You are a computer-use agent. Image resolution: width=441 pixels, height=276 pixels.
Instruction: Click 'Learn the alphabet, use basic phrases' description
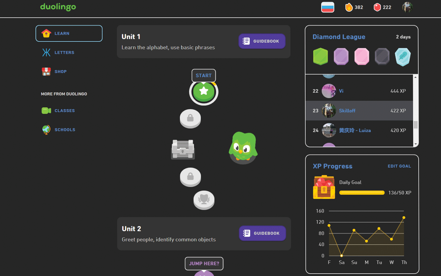[168, 47]
